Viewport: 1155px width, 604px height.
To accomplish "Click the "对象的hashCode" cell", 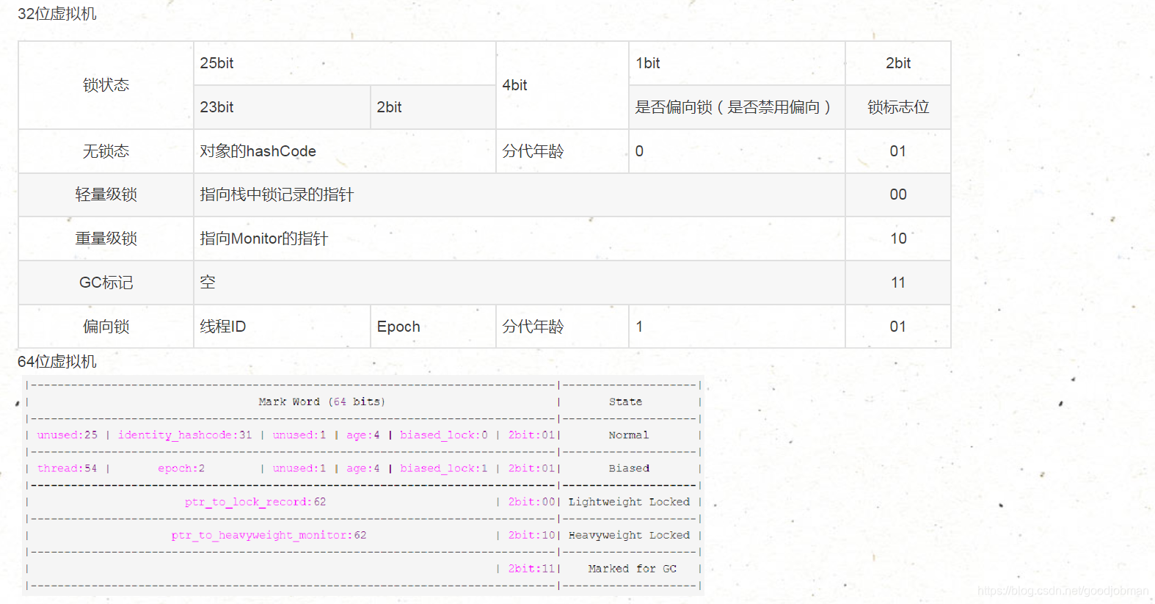I will (345, 151).
